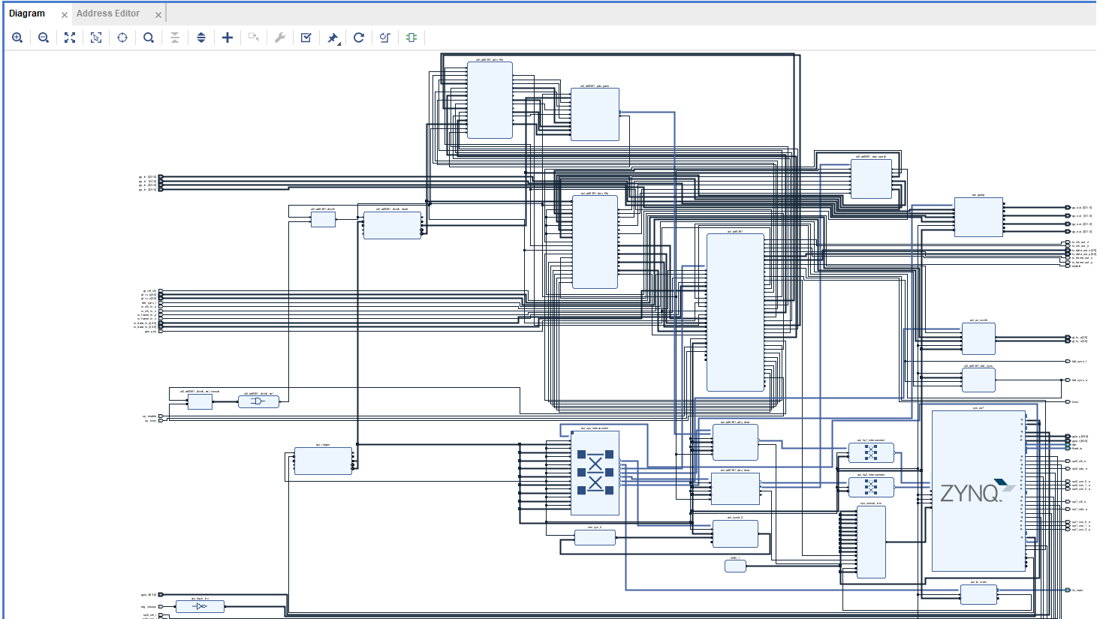
Task: Select the Diagram tab
Action: [27, 14]
